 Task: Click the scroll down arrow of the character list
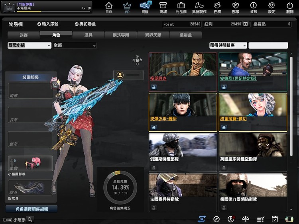(x=291, y=210)
